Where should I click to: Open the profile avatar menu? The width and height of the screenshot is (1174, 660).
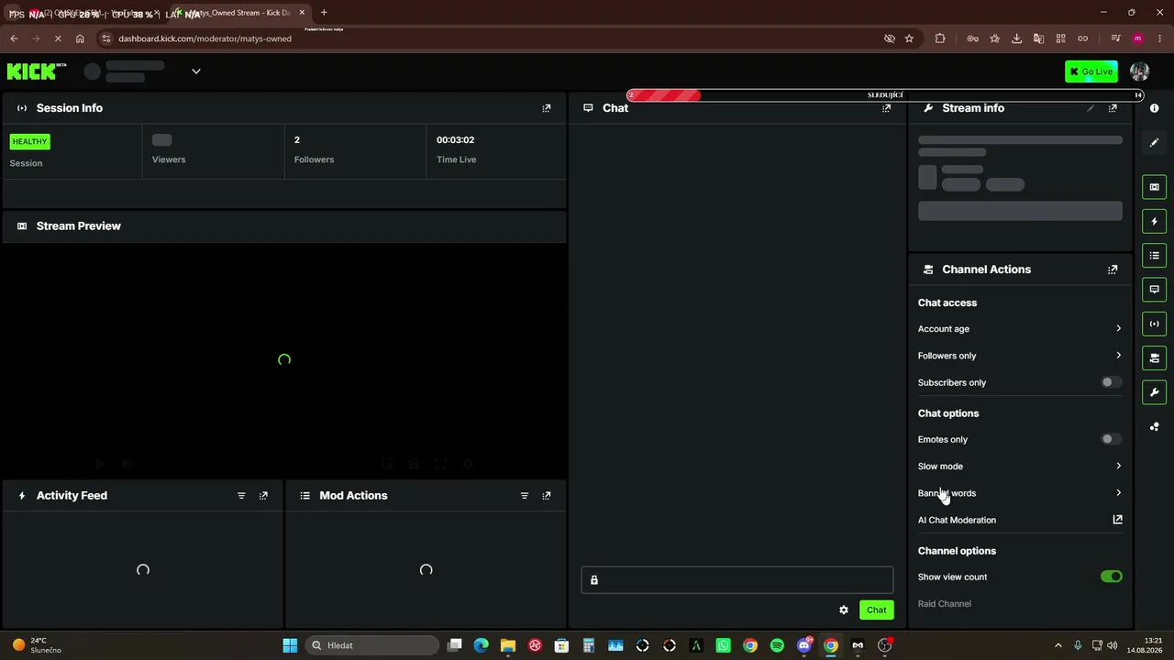[x=1140, y=71]
